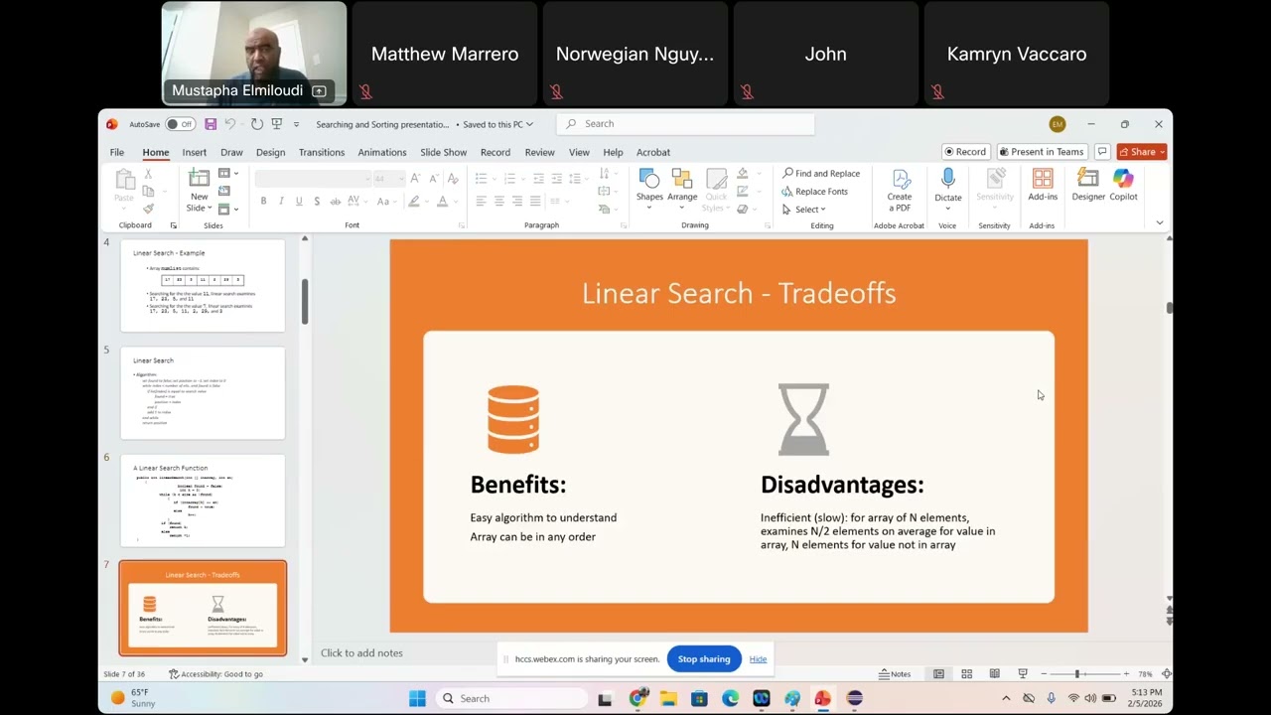Image resolution: width=1271 pixels, height=715 pixels.
Task: Click the Comments icon near Share
Action: (1102, 152)
